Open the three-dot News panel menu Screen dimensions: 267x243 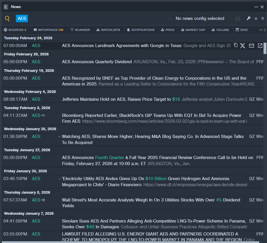click(256, 7)
